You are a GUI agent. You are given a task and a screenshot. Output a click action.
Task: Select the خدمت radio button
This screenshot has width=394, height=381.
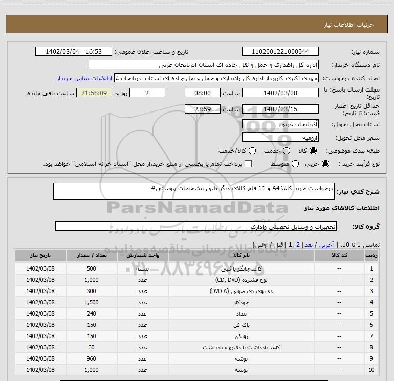click(287, 151)
